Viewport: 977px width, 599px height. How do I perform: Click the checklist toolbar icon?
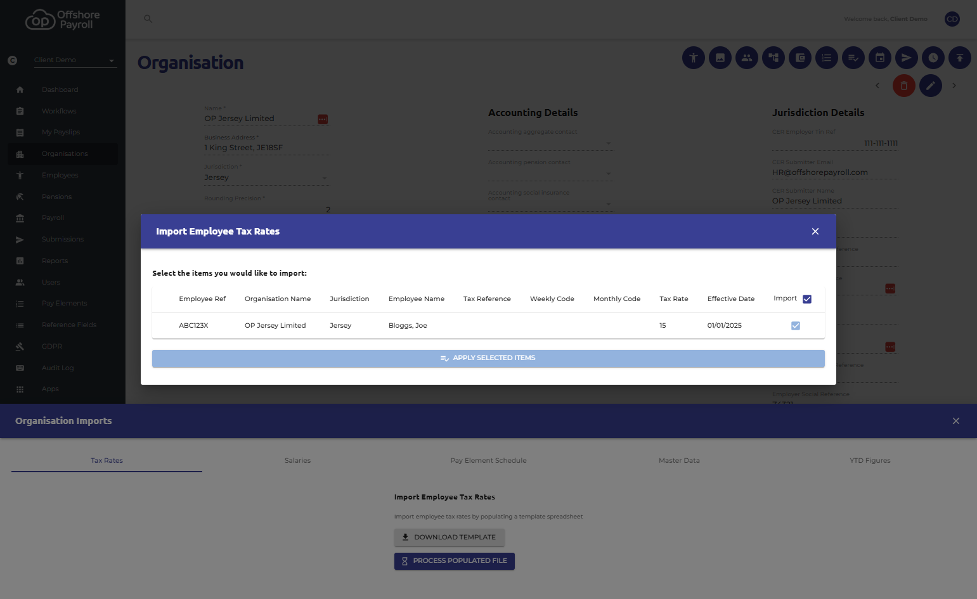click(x=853, y=58)
